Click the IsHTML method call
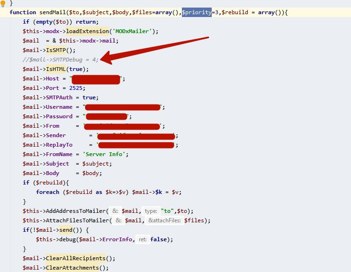 56,69
